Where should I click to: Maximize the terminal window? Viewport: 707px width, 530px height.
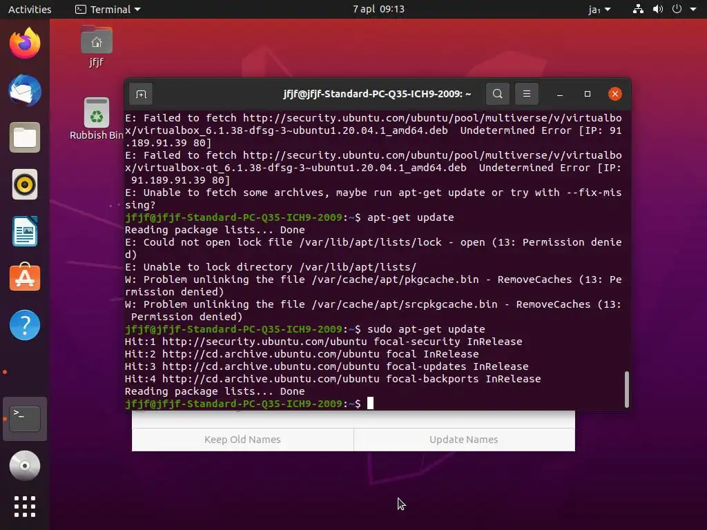[x=587, y=94]
